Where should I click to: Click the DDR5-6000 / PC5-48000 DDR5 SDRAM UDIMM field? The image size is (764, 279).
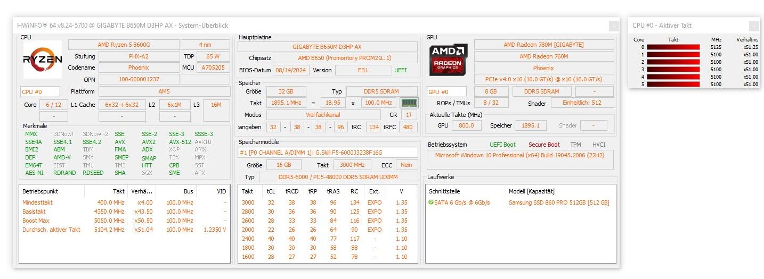coord(339,177)
